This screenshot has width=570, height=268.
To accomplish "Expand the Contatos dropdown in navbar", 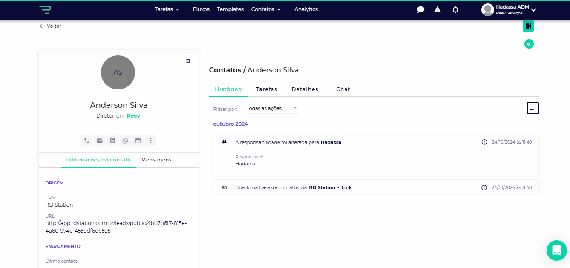I will 266,9.
